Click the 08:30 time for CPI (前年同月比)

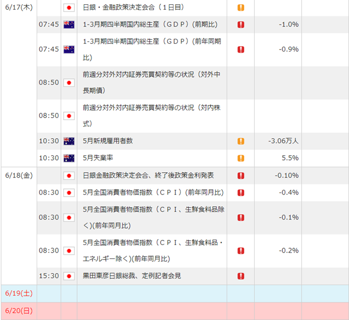(x=49, y=192)
